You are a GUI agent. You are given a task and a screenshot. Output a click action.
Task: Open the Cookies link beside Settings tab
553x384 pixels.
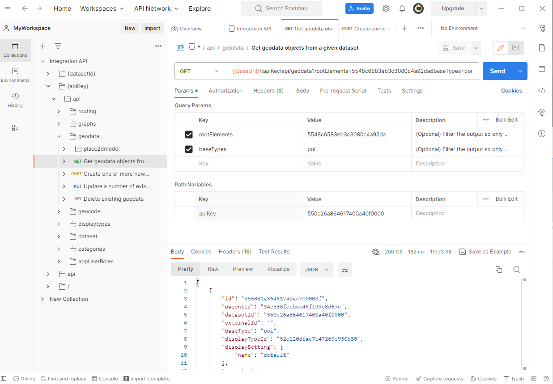tap(511, 91)
